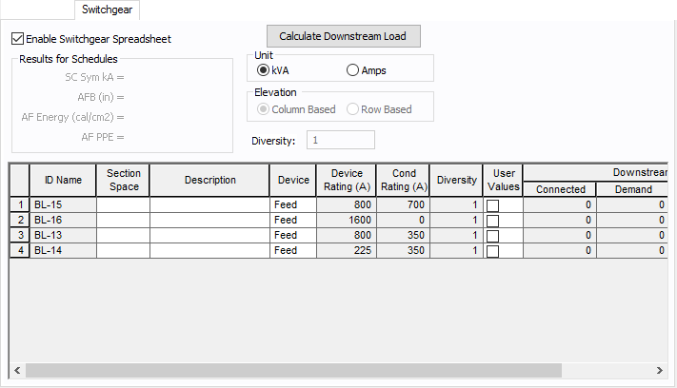Select the Amps unit radio button
This screenshot has height=388, width=677.
[x=353, y=70]
